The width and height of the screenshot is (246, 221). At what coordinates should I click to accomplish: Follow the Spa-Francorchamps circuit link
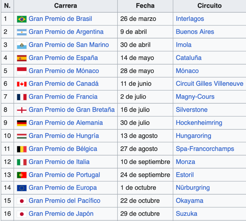tap(205, 149)
